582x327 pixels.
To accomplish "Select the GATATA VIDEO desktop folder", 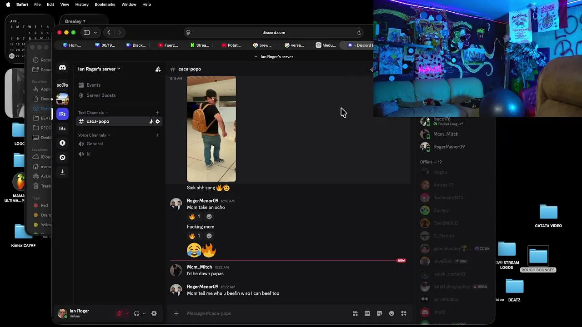I will [548, 216].
